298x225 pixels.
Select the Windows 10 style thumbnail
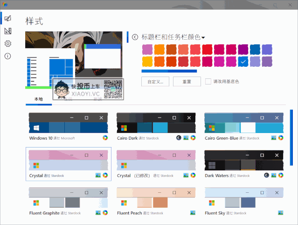click(69, 123)
